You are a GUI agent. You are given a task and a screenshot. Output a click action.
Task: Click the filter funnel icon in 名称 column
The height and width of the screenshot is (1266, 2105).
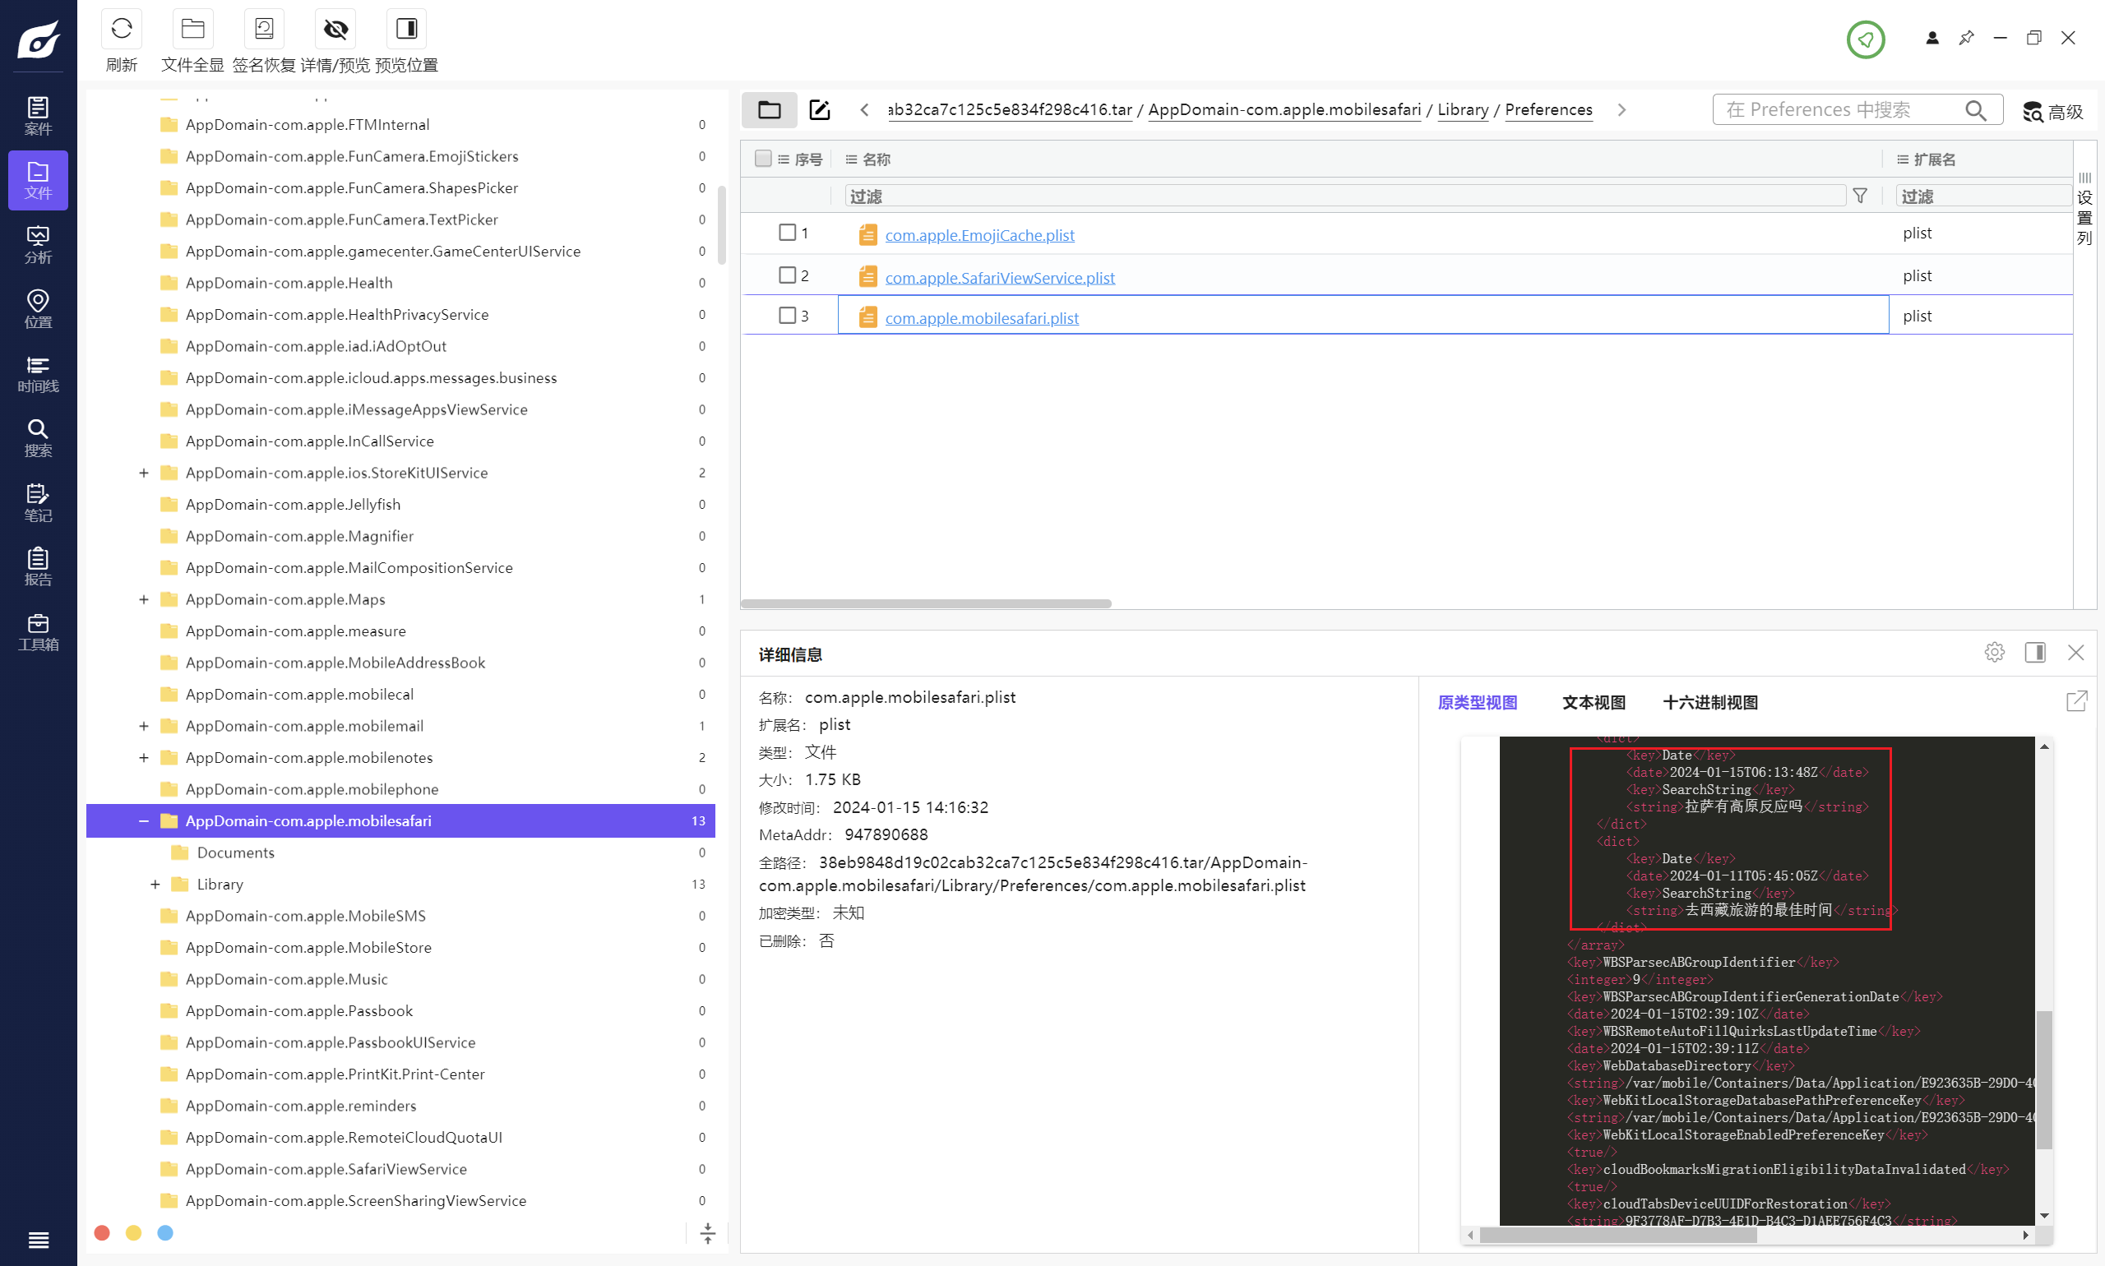coord(1860,196)
